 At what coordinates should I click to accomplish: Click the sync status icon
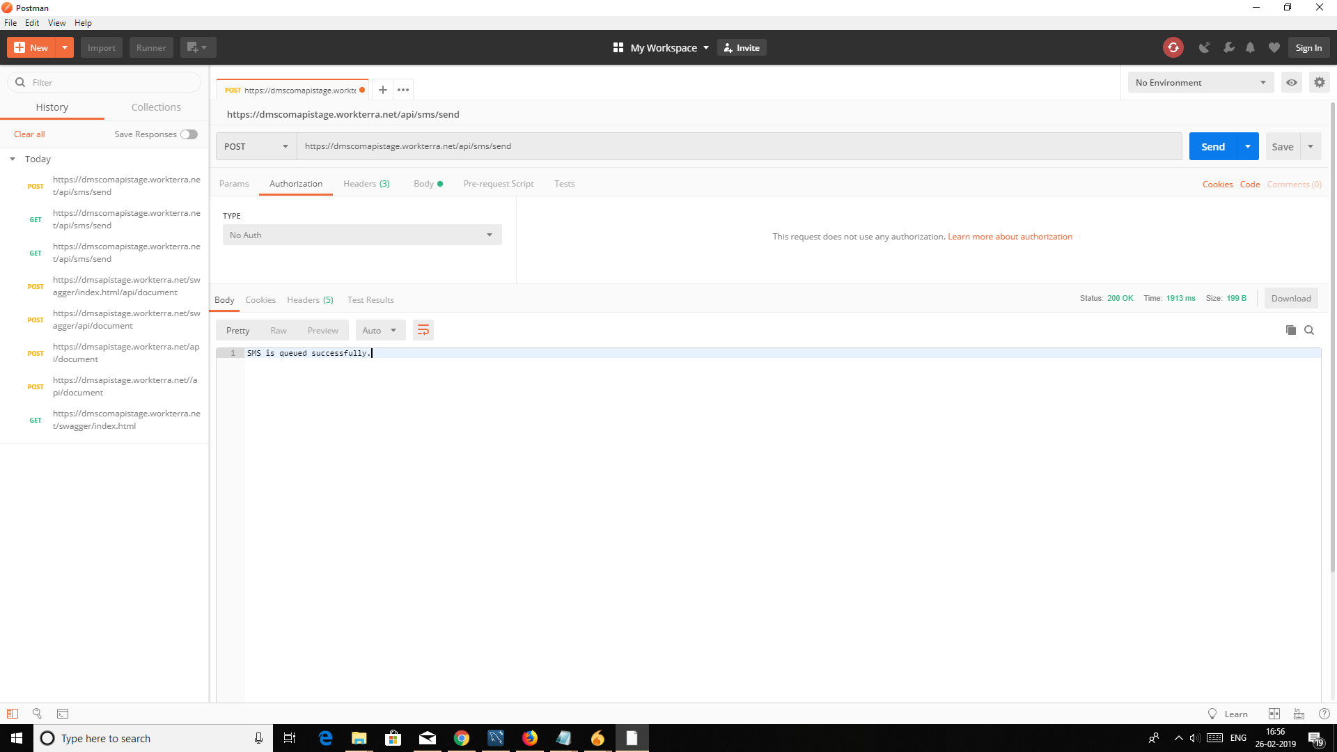pyautogui.click(x=1173, y=47)
